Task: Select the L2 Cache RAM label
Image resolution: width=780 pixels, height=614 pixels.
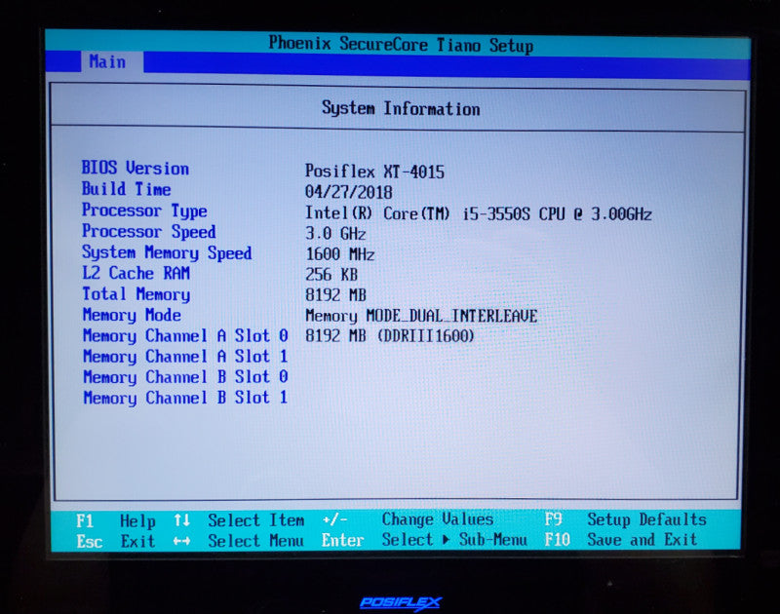Action: [x=136, y=273]
